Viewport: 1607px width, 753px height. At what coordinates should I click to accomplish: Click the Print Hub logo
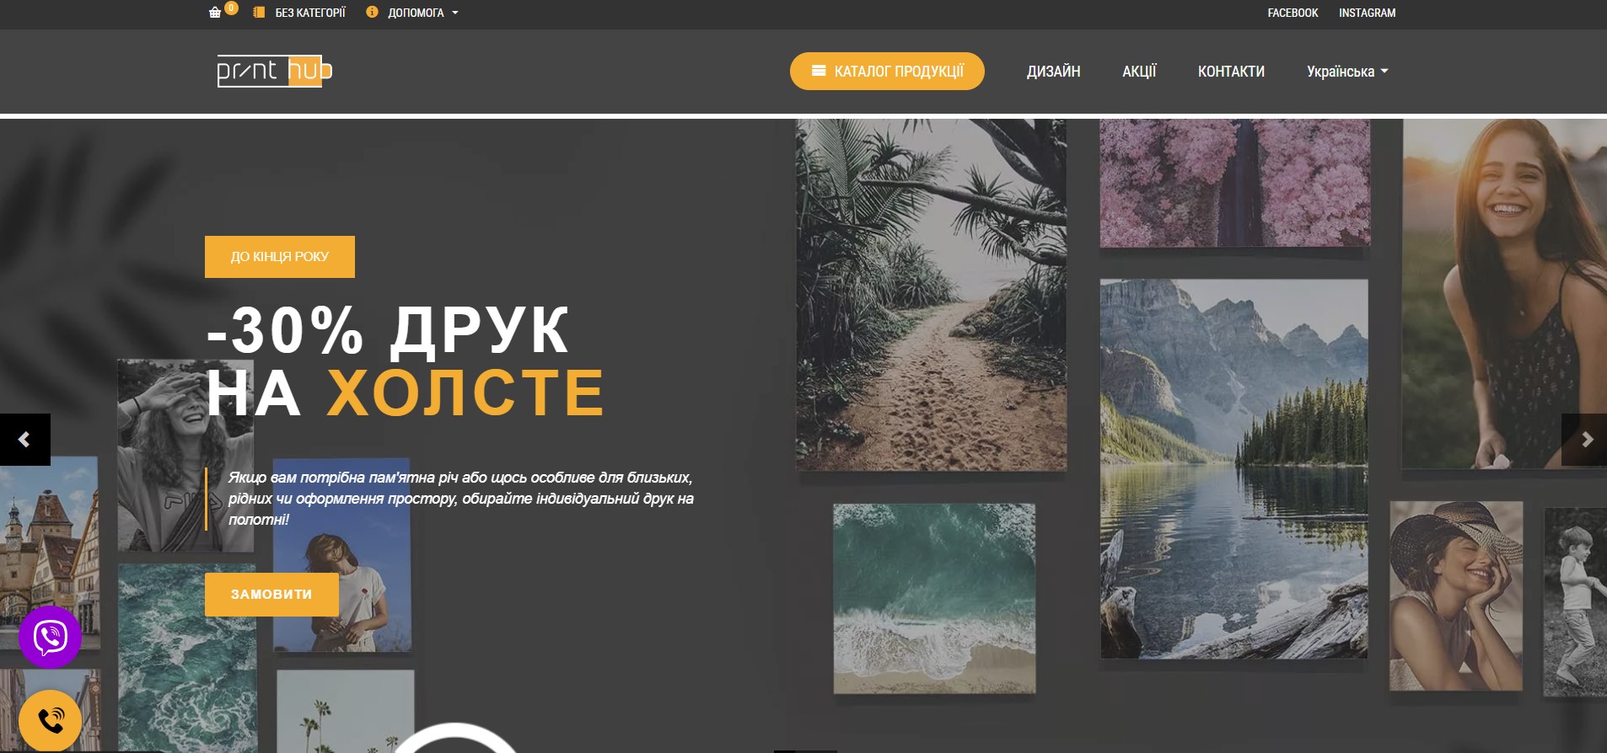pyautogui.click(x=274, y=71)
